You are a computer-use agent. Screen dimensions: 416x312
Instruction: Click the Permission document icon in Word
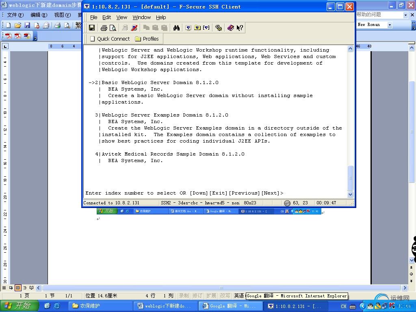pyautogui.click(x=37, y=25)
